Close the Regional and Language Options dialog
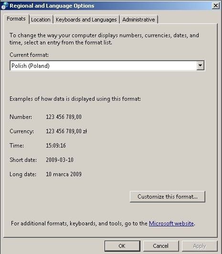 point(216,6)
